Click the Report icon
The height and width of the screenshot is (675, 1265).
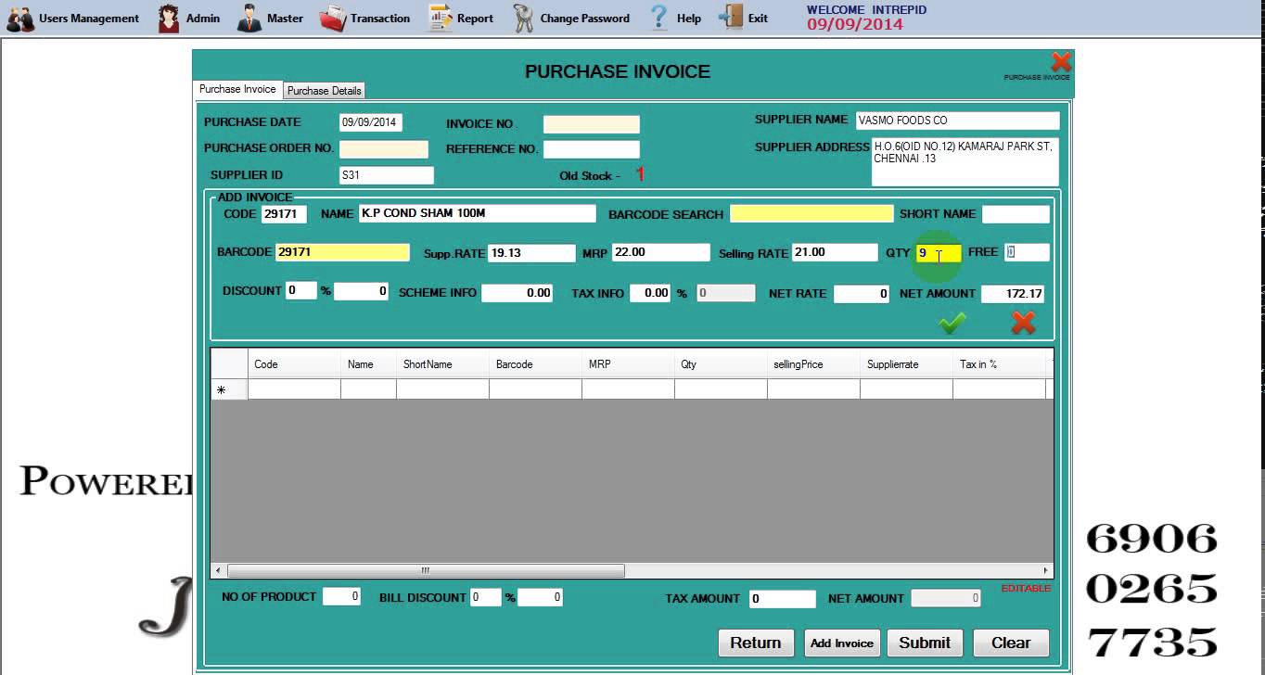point(441,19)
